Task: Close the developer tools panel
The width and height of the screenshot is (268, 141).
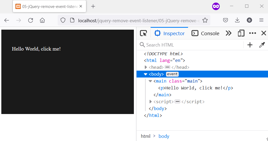Action: (263, 33)
